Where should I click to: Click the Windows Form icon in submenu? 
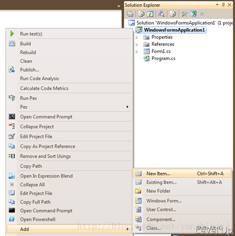[x=138, y=201]
